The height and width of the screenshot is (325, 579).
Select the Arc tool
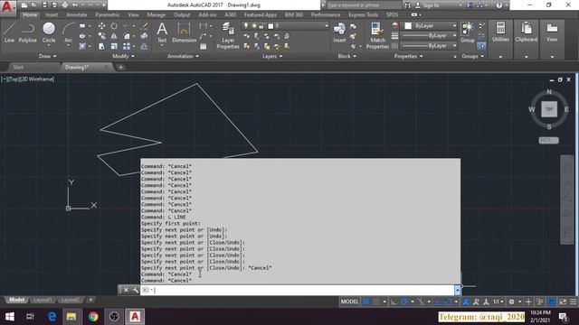coord(69,32)
